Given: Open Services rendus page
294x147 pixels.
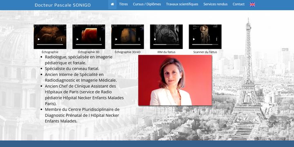Looking at the screenshot, I should point(216,4).
